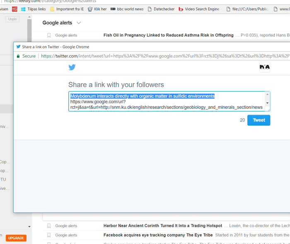Bookmark the Fish Oil in Pregnancy article
Image resolution: width=290 pixels, height=244 pixels.
[49, 35]
